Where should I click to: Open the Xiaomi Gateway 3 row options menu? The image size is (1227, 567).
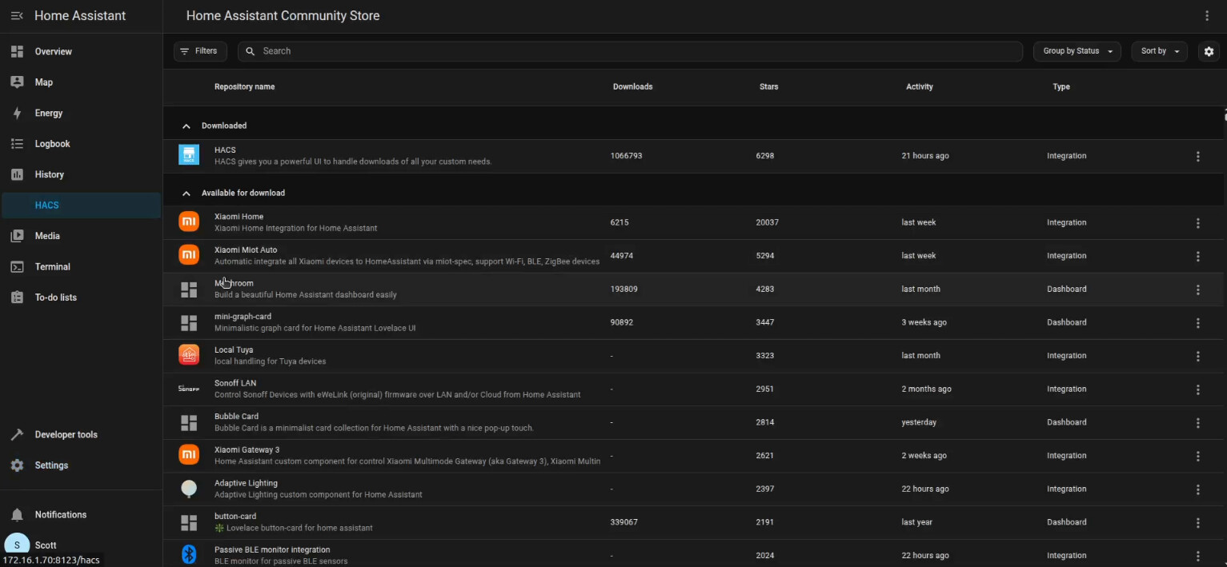pos(1198,457)
